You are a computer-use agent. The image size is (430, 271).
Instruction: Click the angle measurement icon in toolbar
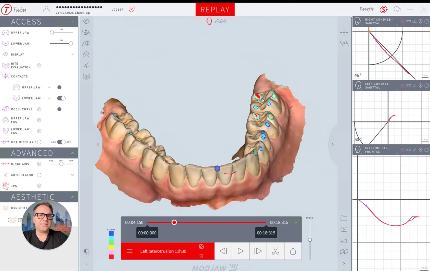click(x=86, y=65)
